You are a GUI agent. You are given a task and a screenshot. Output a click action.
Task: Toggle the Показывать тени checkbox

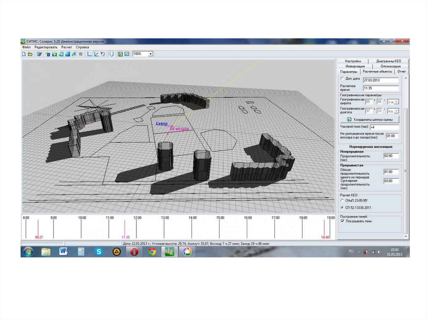tap(342, 222)
